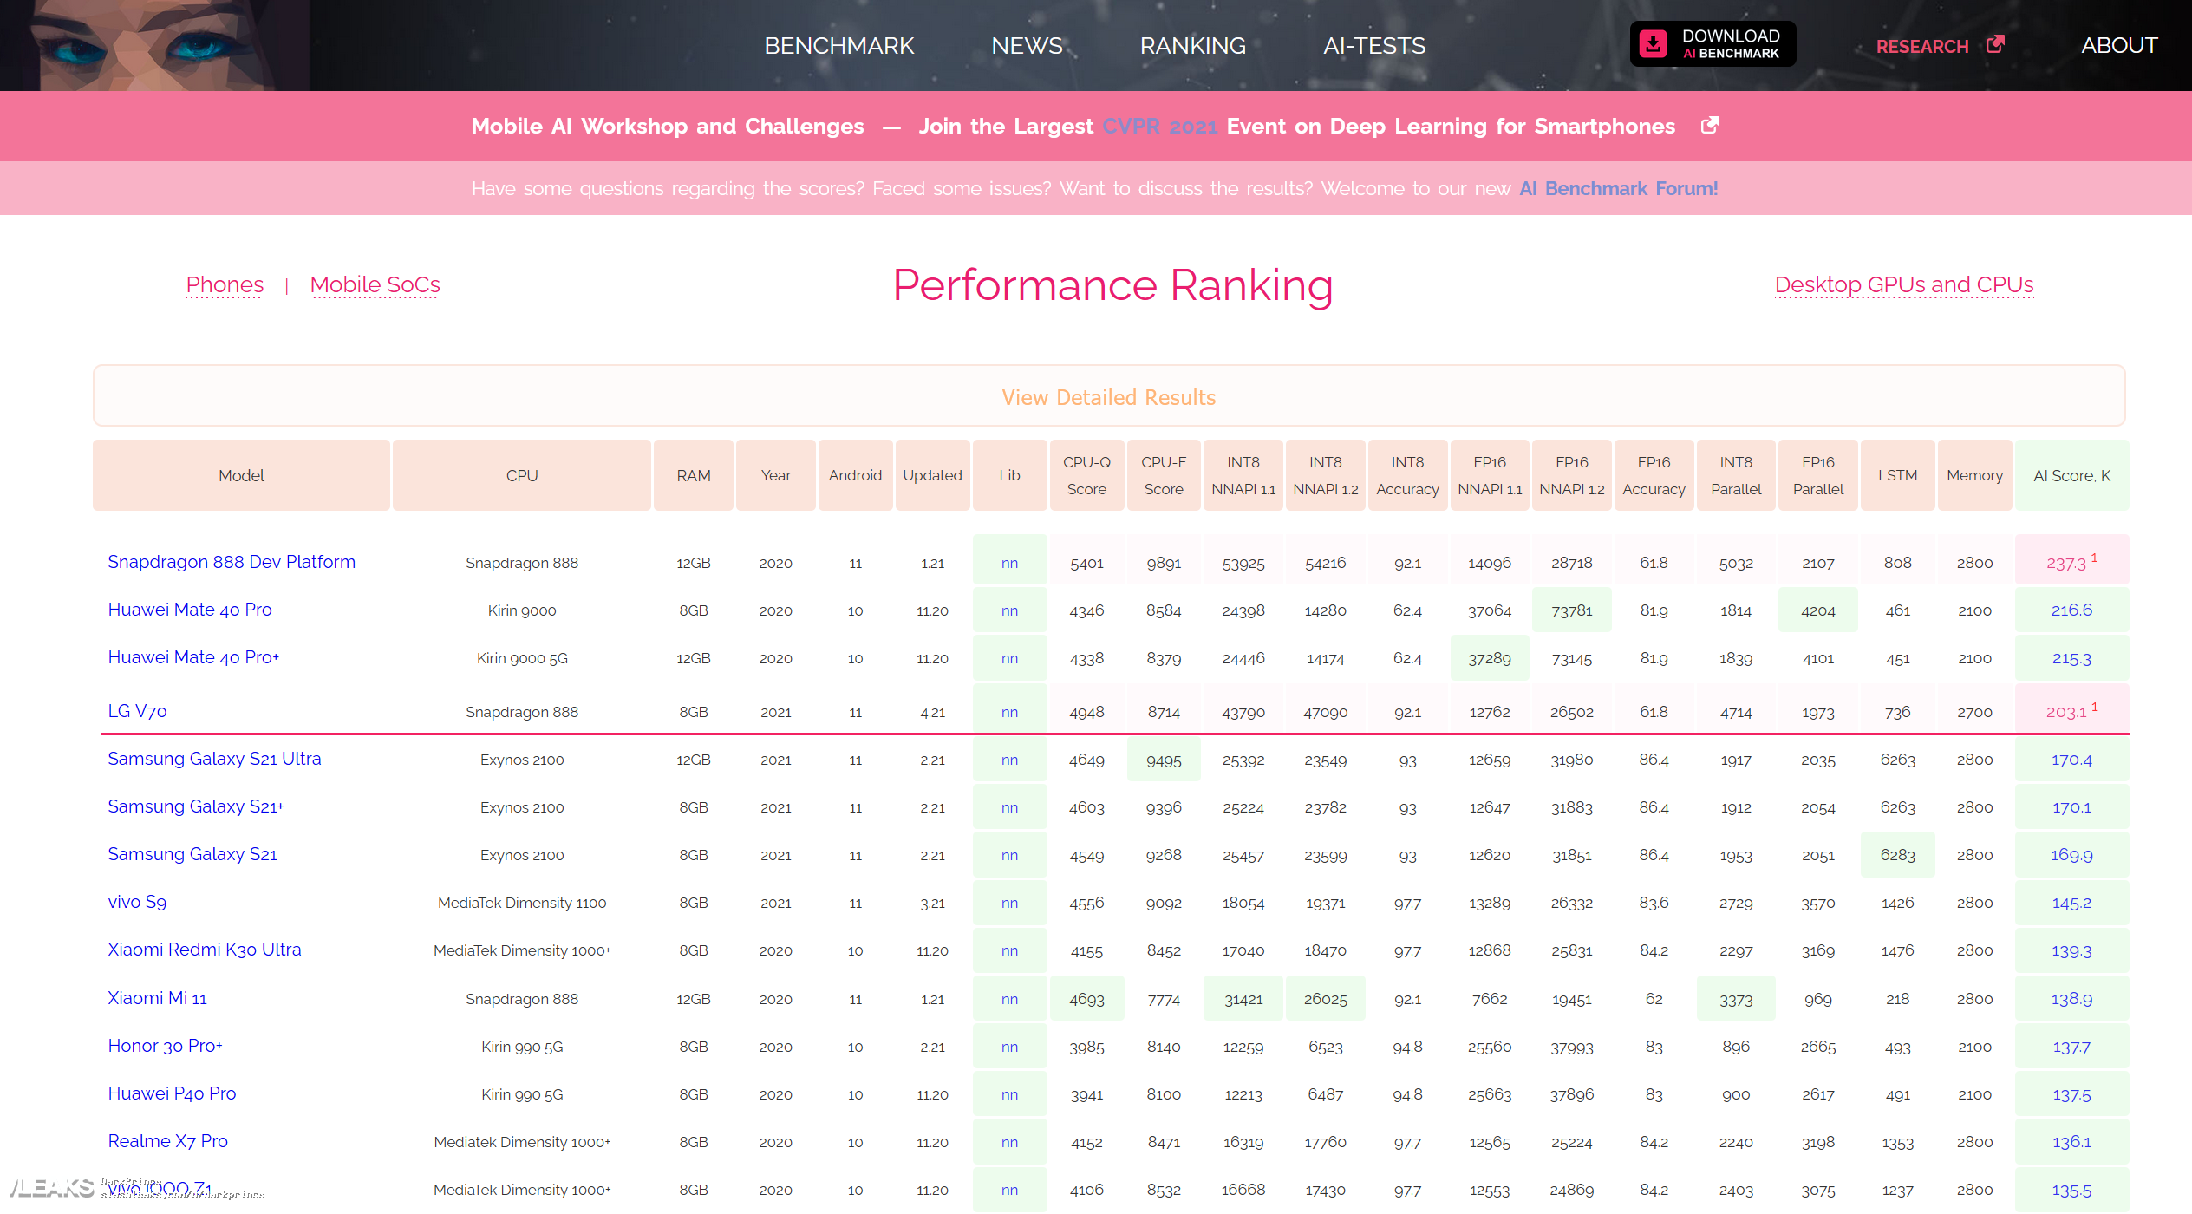Click the LG V70 AI score cell

[x=2071, y=711]
